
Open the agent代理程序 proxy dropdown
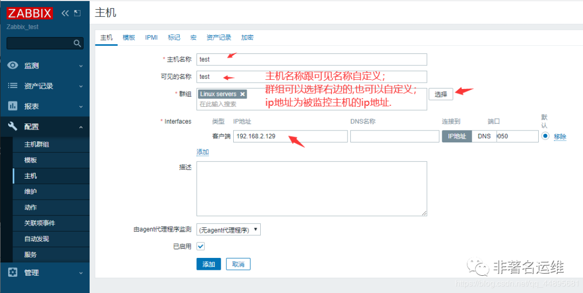coord(228,229)
